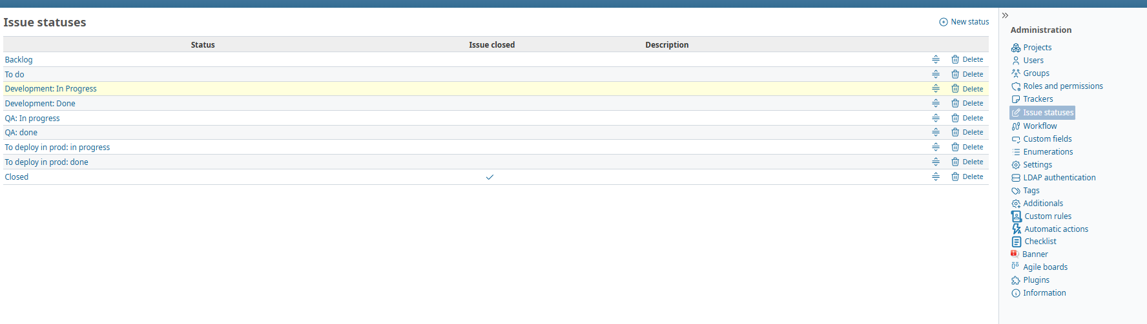Click the Plugins puzzle icon in sidebar

coord(1016,280)
